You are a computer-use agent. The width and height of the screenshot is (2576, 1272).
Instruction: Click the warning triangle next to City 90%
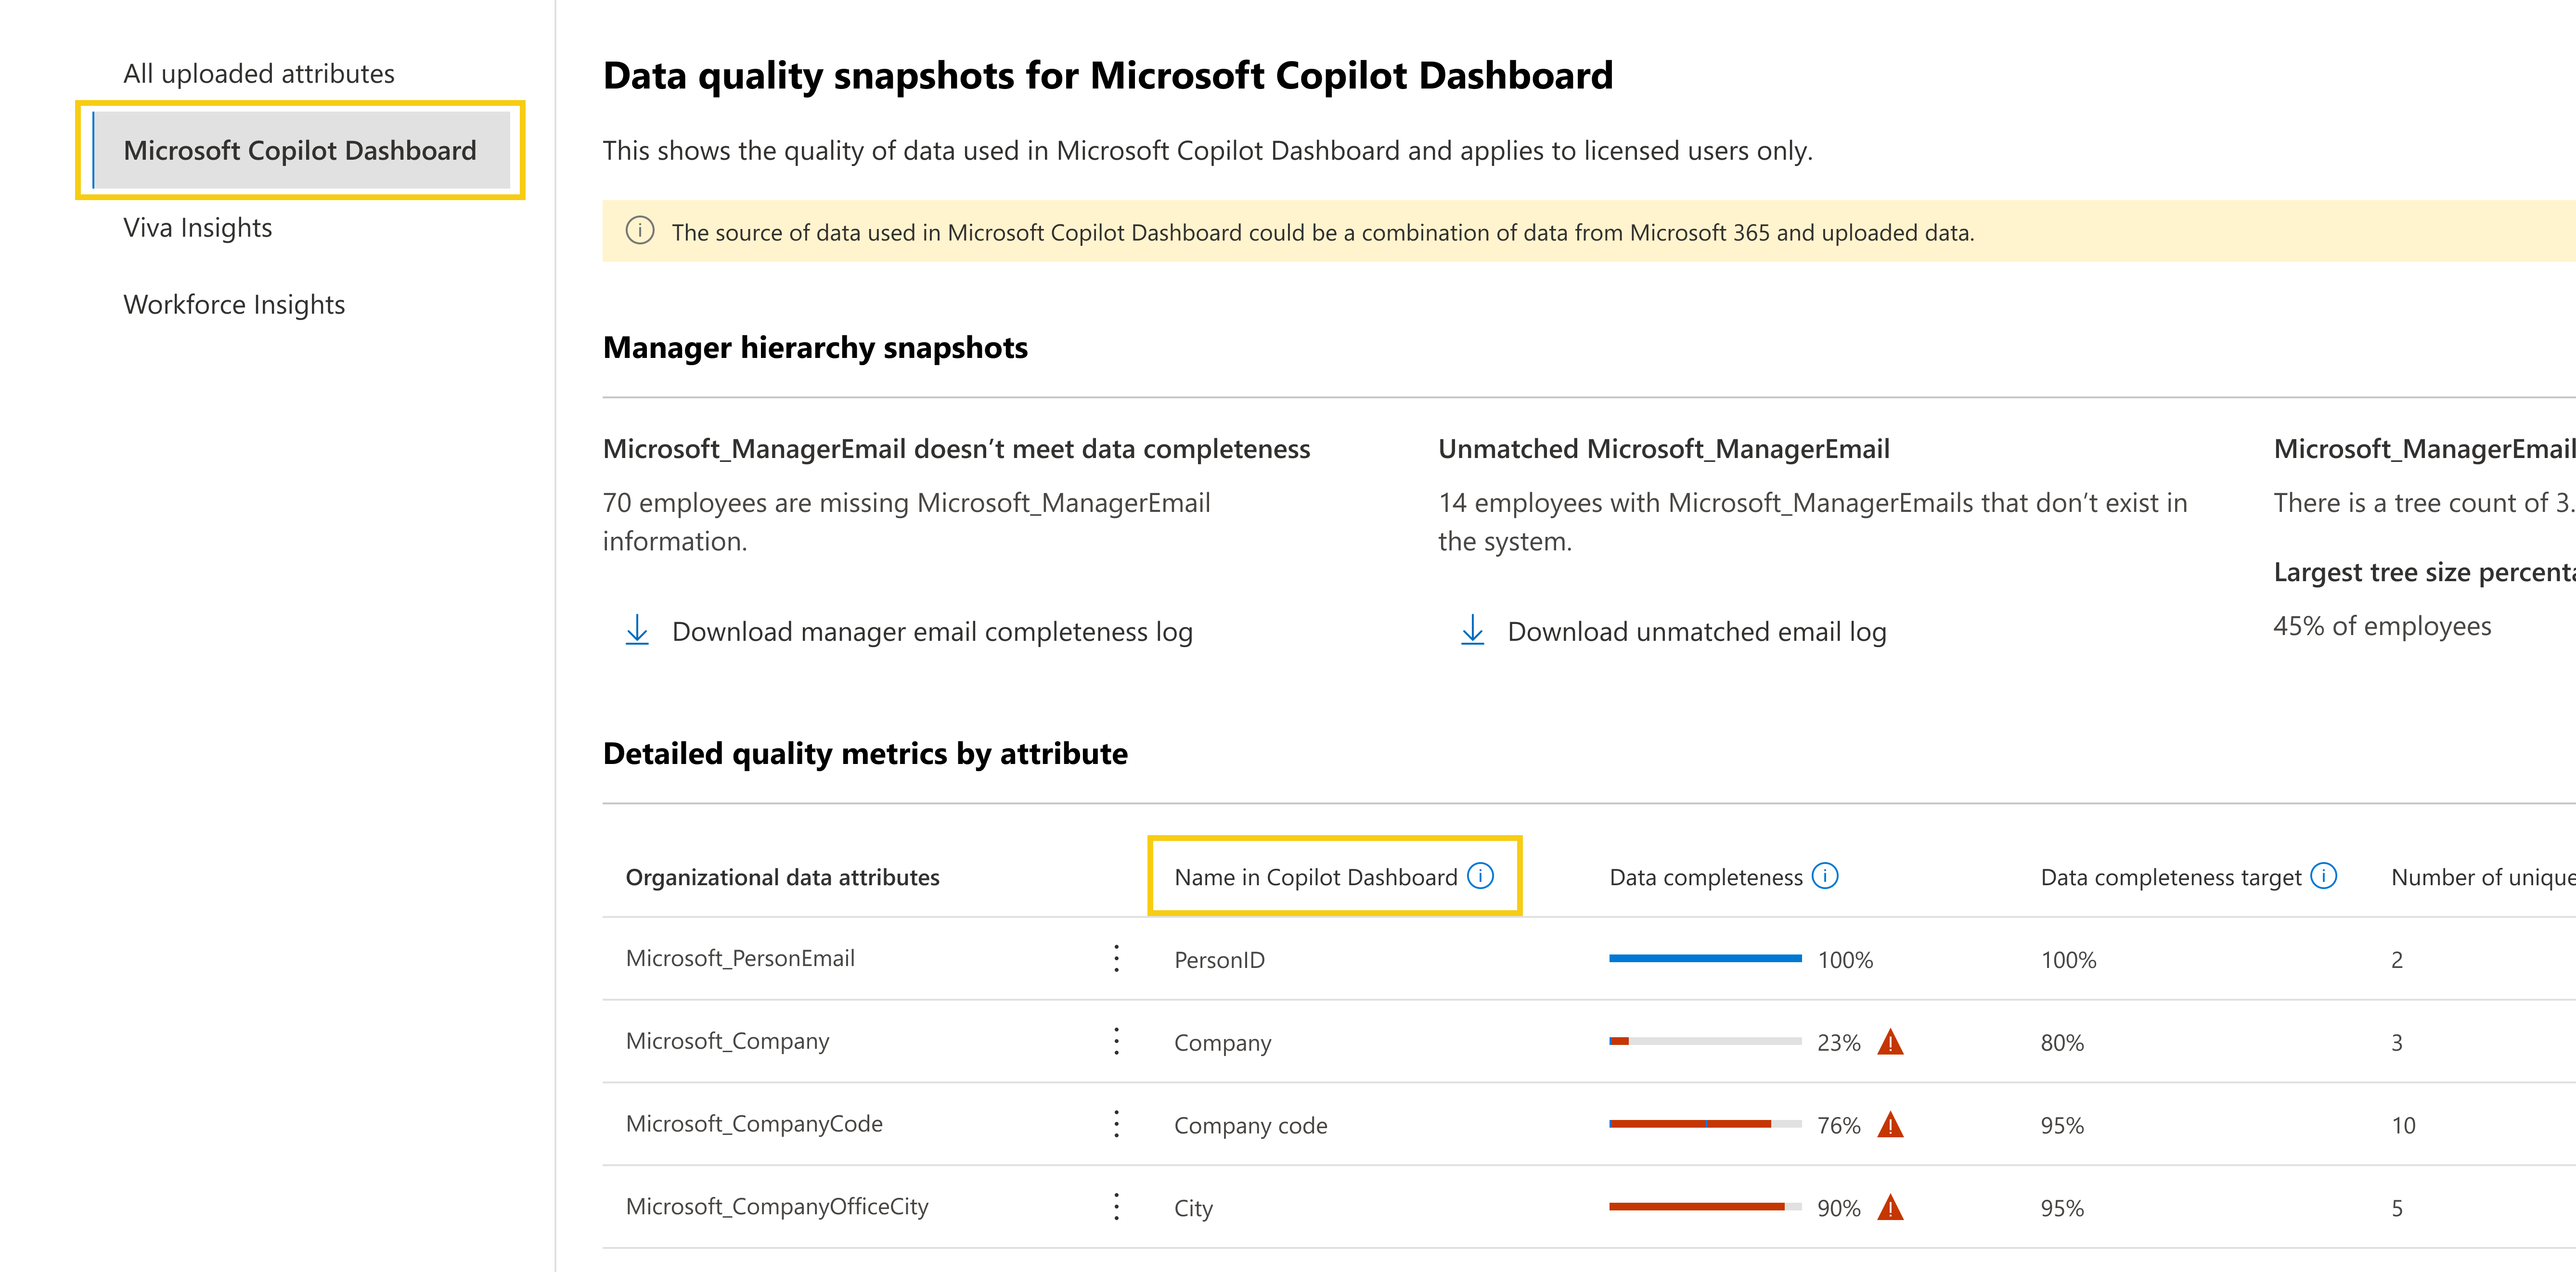tap(1892, 1207)
